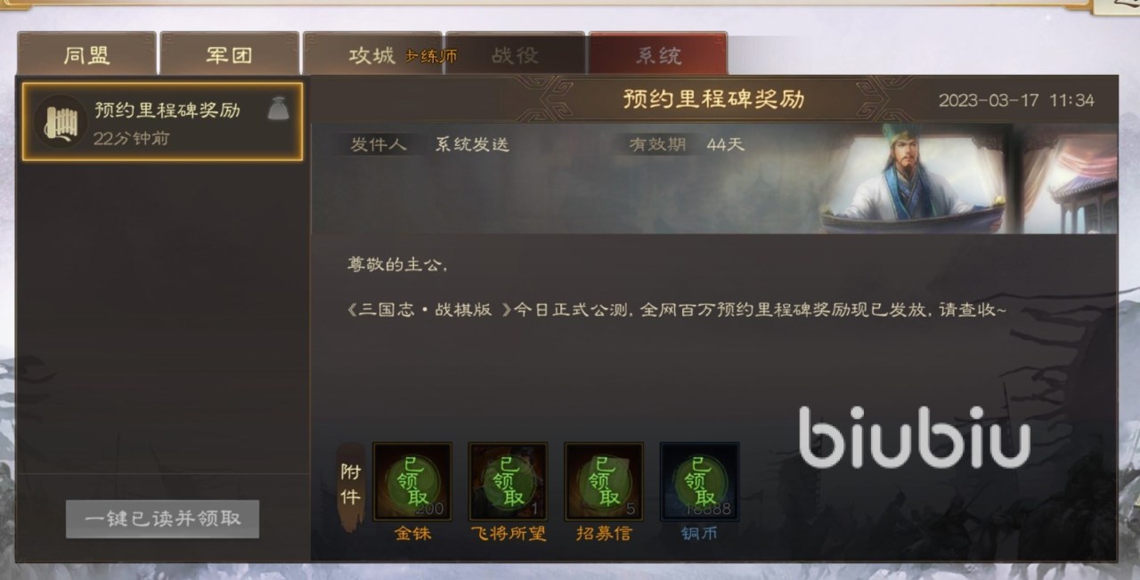
Task: Click the 招募信 attachment icon
Action: [604, 481]
